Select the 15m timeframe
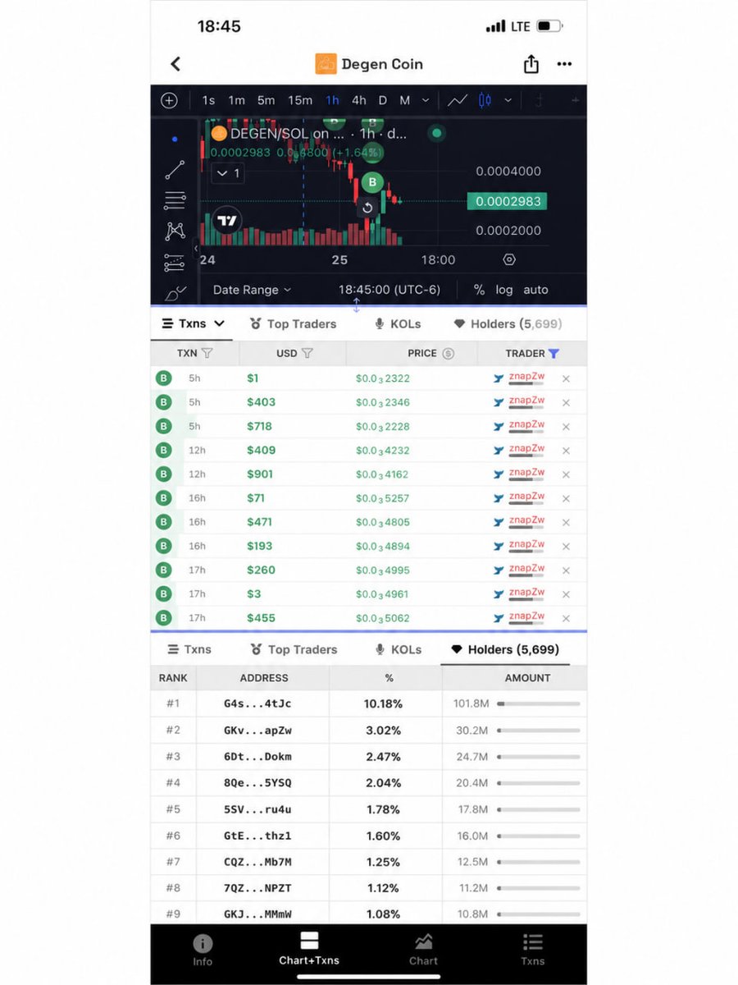This screenshot has width=738, height=985. click(x=300, y=100)
